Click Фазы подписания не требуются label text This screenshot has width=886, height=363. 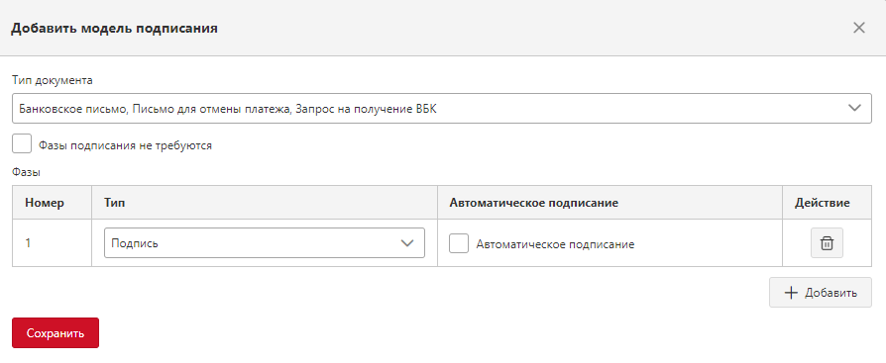(x=125, y=144)
